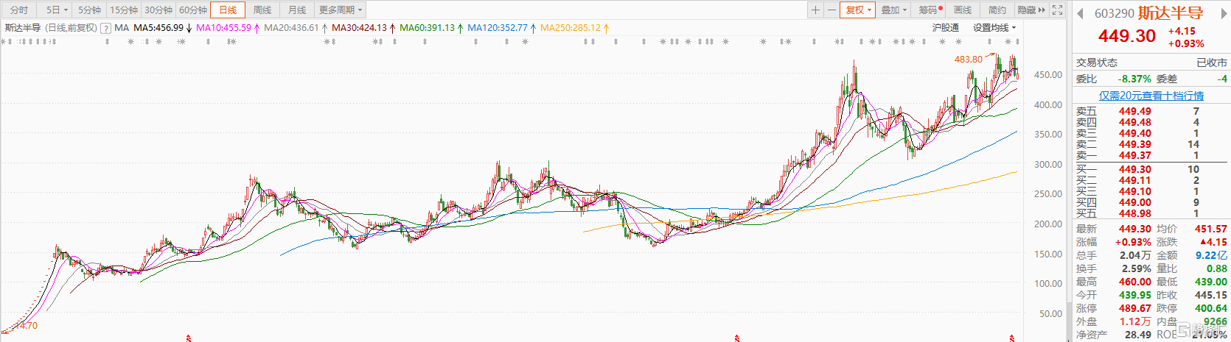
Task: Click the 沪股通 label
Action: [x=945, y=28]
